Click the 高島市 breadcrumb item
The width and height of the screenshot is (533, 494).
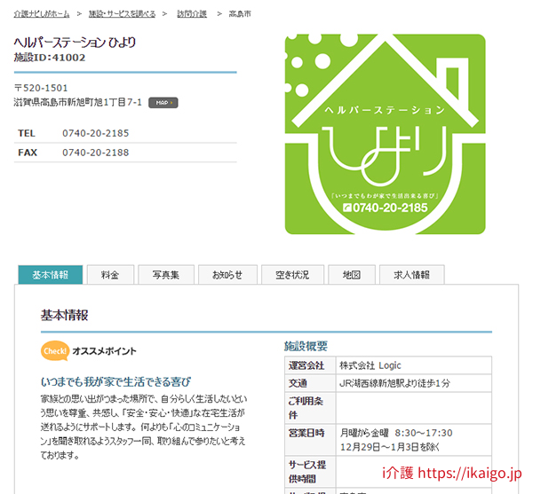click(239, 14)
